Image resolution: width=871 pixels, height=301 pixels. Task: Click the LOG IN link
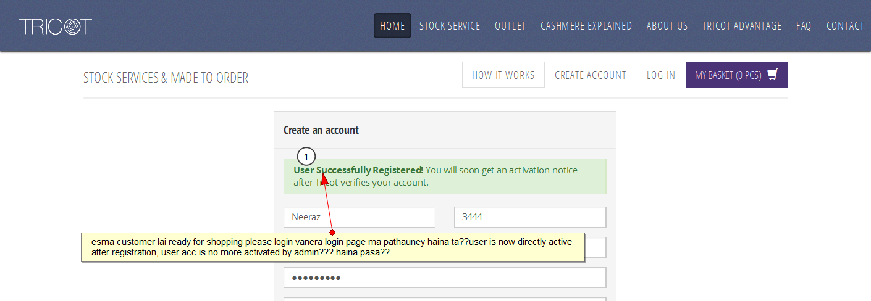coord(661,75)
